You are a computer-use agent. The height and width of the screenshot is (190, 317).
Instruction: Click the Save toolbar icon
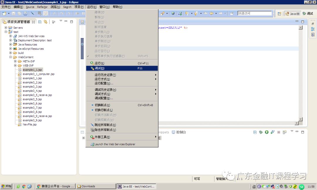point(13,13)
